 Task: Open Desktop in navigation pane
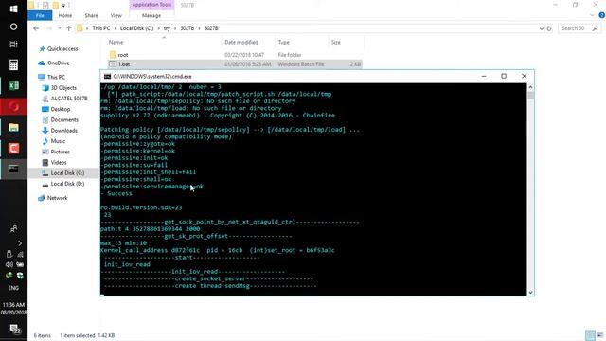click(61, 109)
